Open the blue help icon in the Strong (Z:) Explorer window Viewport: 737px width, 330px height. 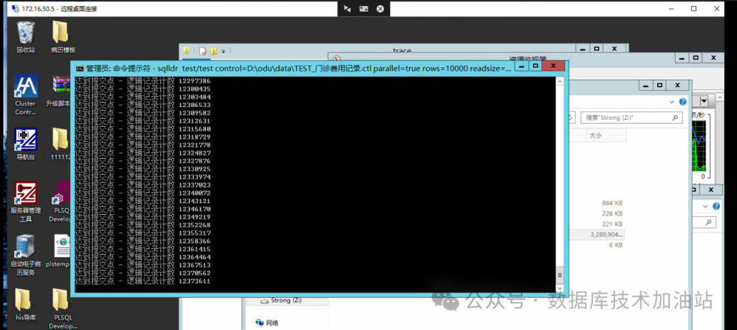(x=682, y=102)
